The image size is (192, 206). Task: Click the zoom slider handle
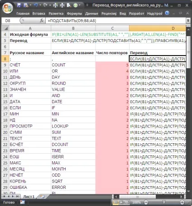pyautogui.click(x=164, y=202)
